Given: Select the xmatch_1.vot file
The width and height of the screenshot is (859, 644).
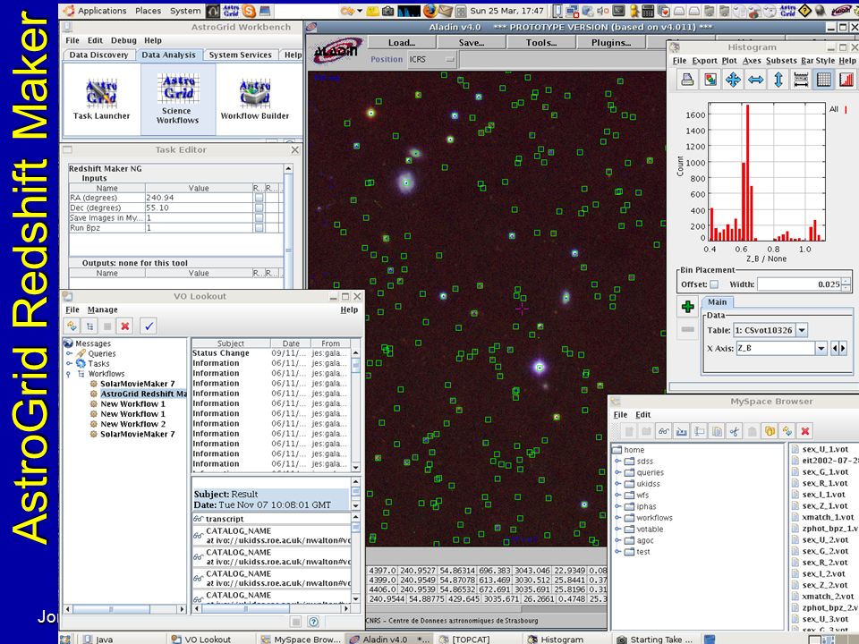Looking at the screenshot, I should pyautogui.click(x=827, y=517).
